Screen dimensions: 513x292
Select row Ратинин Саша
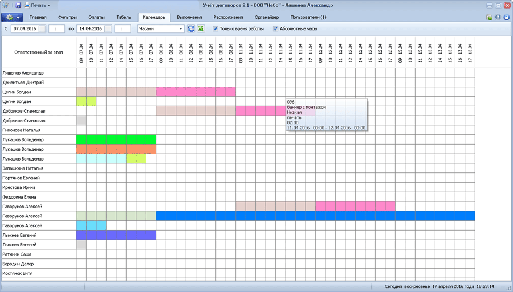tap(39, 254)
